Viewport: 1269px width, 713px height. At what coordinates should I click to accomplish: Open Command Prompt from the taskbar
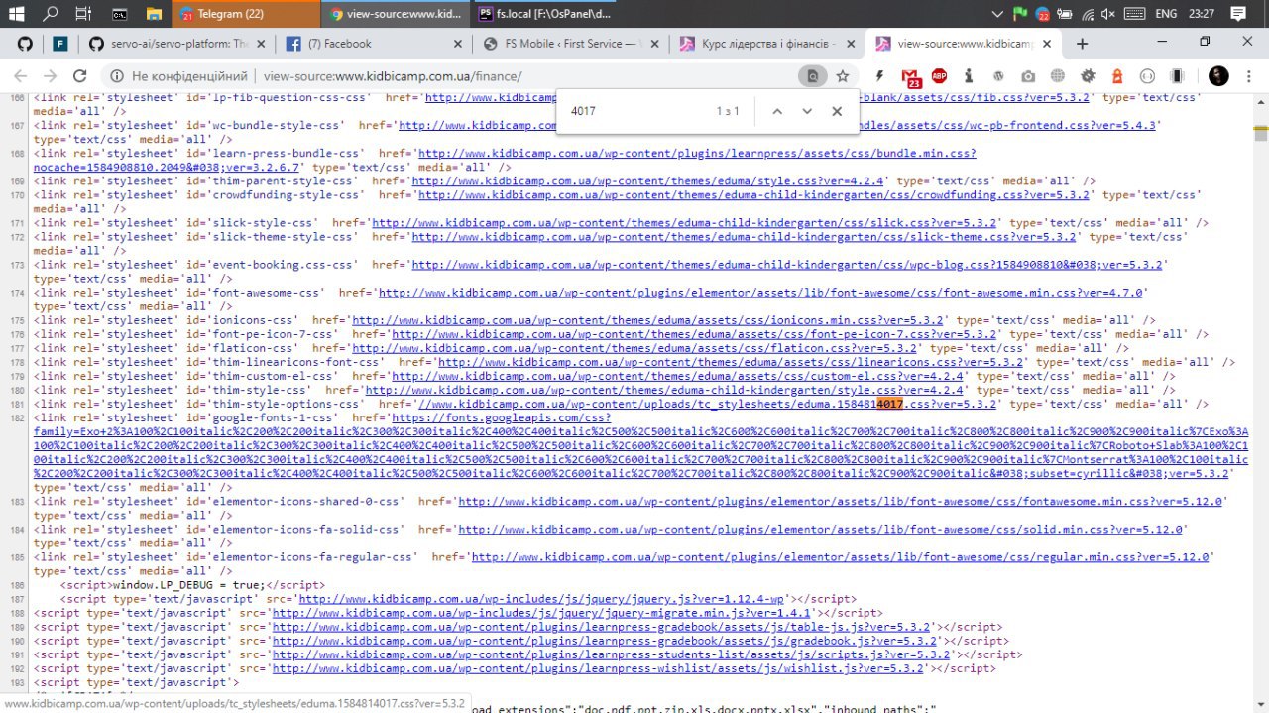119,14
